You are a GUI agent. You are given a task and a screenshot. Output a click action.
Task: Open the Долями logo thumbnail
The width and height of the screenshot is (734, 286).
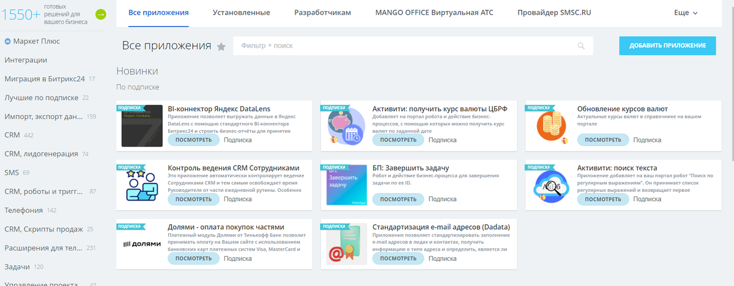click(x=142, y=244)
